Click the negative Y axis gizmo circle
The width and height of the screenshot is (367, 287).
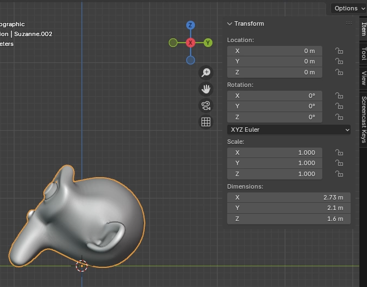[173, 43]
